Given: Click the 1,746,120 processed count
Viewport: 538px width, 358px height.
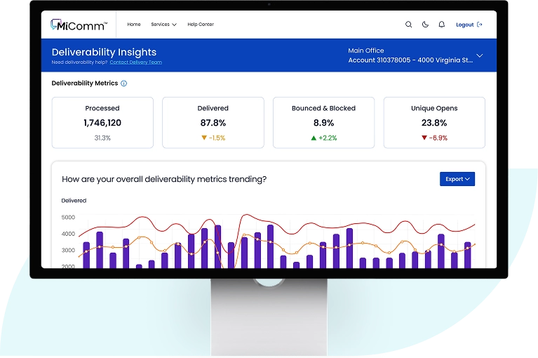Looking at the screenshot, I should tap(102, 123).
